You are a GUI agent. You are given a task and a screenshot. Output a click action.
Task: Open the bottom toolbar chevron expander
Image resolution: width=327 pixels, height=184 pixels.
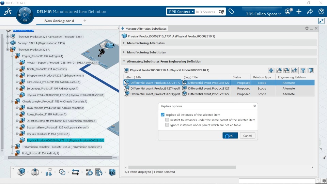point(13,169)
